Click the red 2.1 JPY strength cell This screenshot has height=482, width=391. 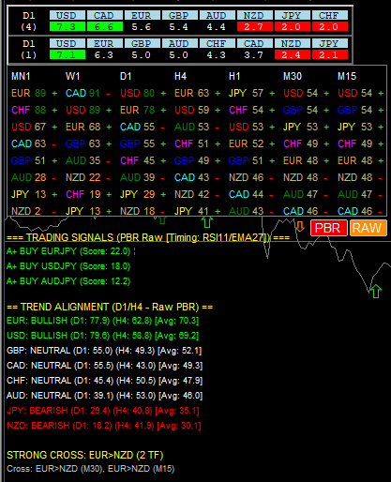[x=330, y=55]
